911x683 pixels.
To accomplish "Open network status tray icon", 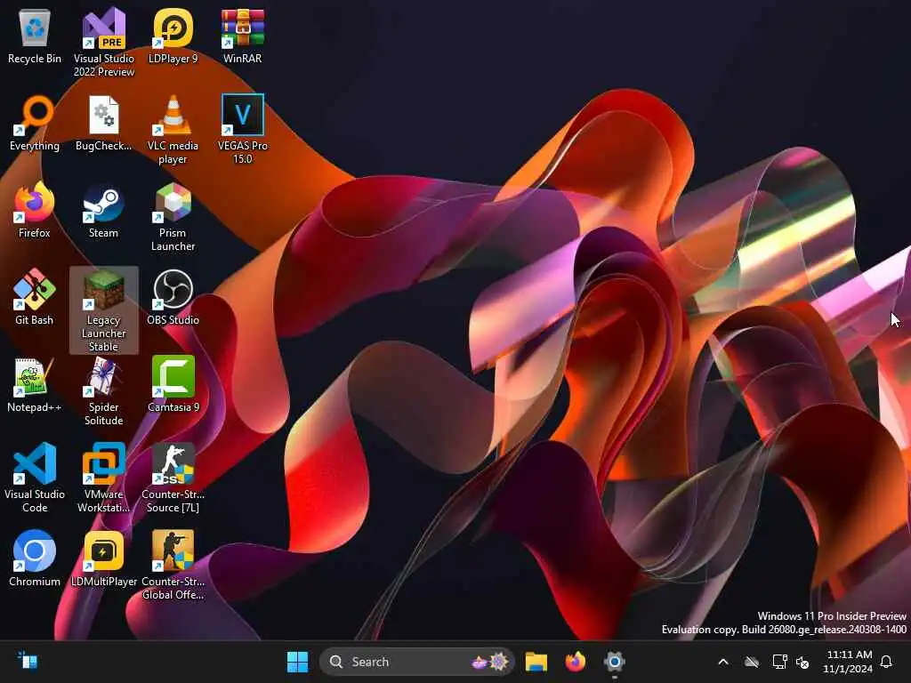I will click(x=779, y=662).
